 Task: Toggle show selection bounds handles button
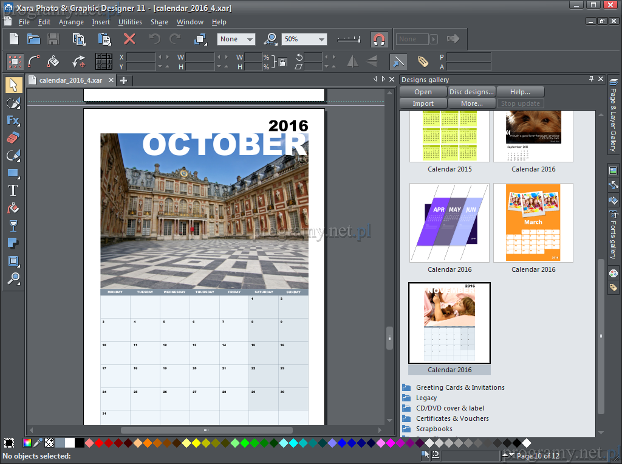coord(15,61)
